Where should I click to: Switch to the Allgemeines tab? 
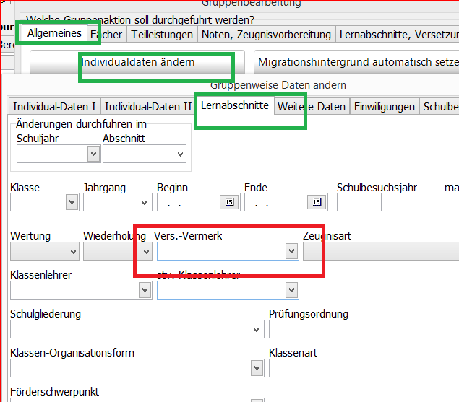(x=54, y=34)
